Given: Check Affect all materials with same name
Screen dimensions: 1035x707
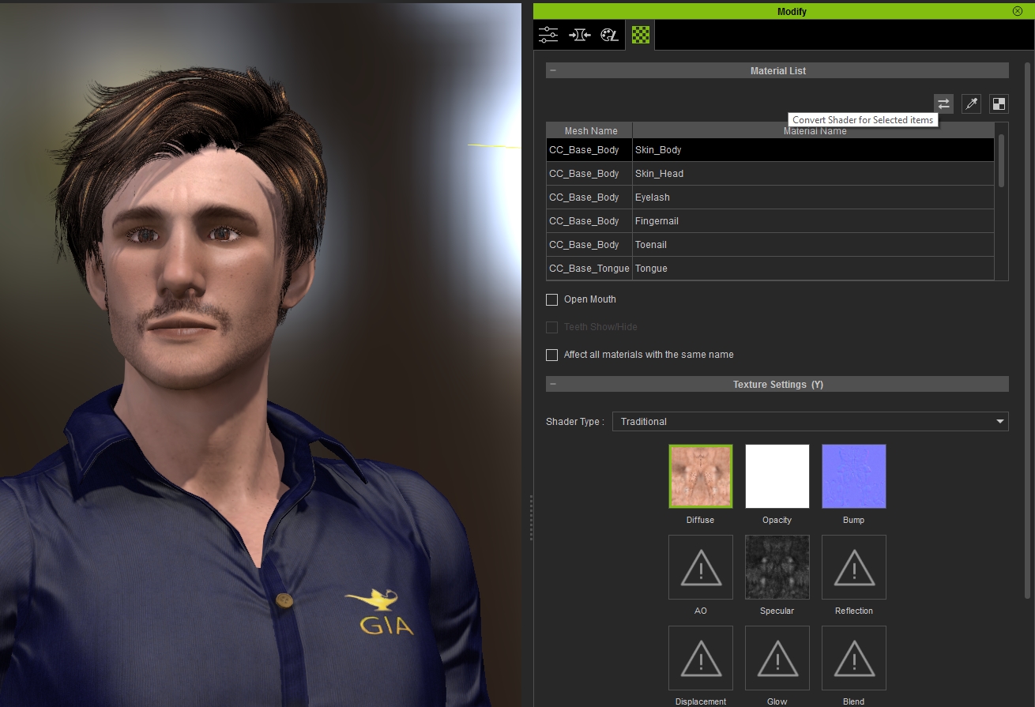Looking at the screenshot, I should [552, 355].
